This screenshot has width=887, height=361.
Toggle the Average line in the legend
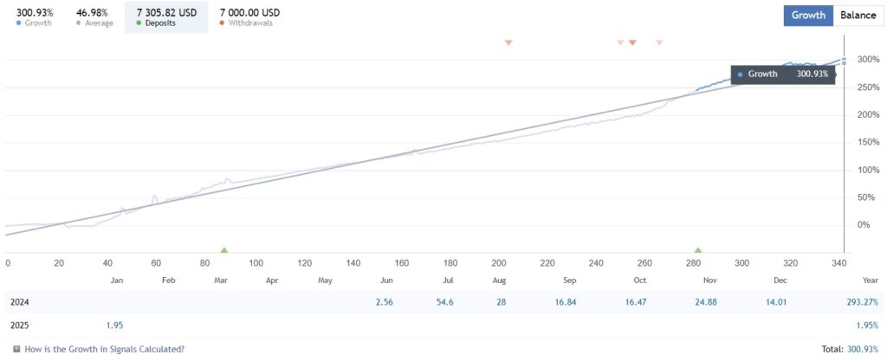coord(91,17)
